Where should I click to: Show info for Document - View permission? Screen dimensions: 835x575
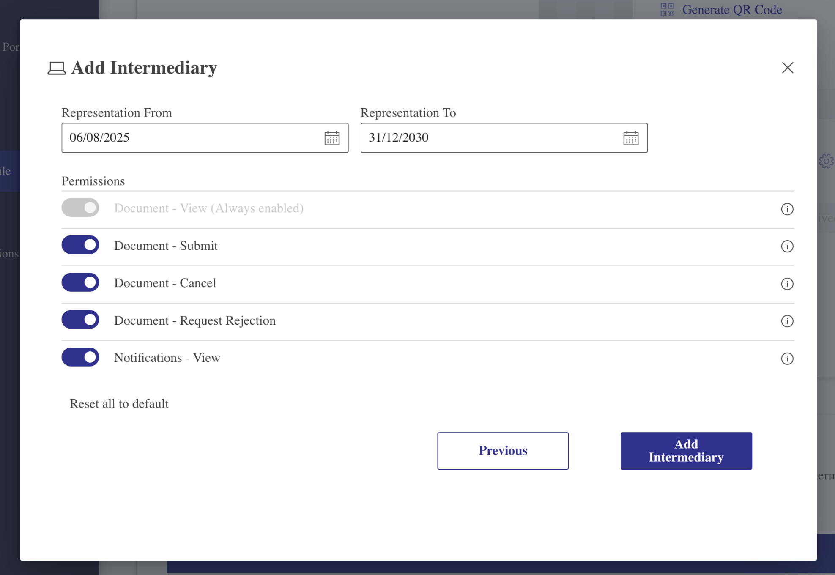click(x=787, y=209)
